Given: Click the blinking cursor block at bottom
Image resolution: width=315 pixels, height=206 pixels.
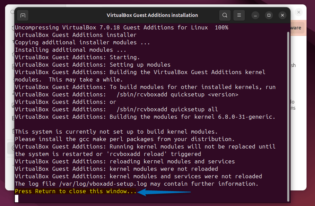Looking at the screenshot, I should click(x=17, y=199).
